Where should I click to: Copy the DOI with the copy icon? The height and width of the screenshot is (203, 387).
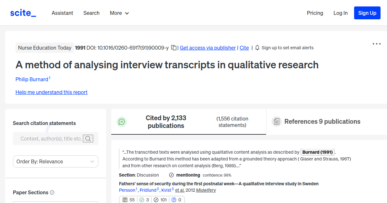click(x=174, y=47)
